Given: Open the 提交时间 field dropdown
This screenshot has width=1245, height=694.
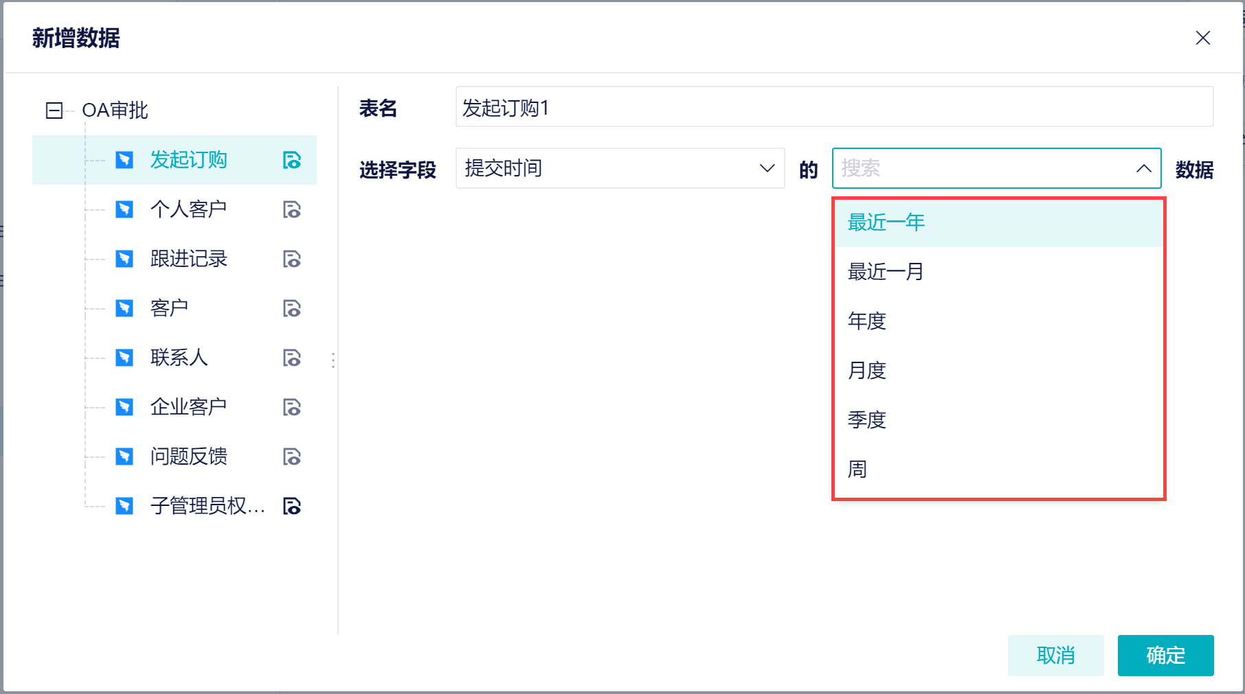Looking at the screenshot, I should coord(620,168).
